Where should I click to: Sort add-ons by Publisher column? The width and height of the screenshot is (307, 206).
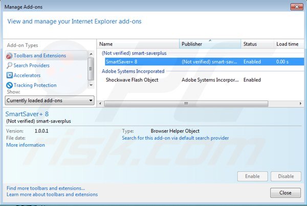pos(210,44)
